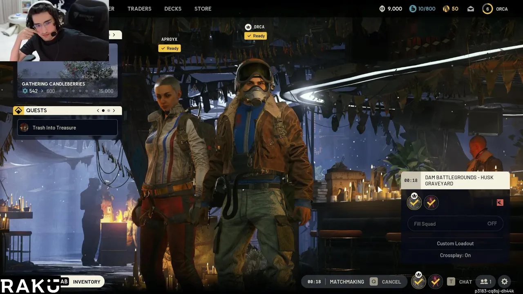Click second member avatar in bottom bar
523x294 pixels.
(436, 281)
